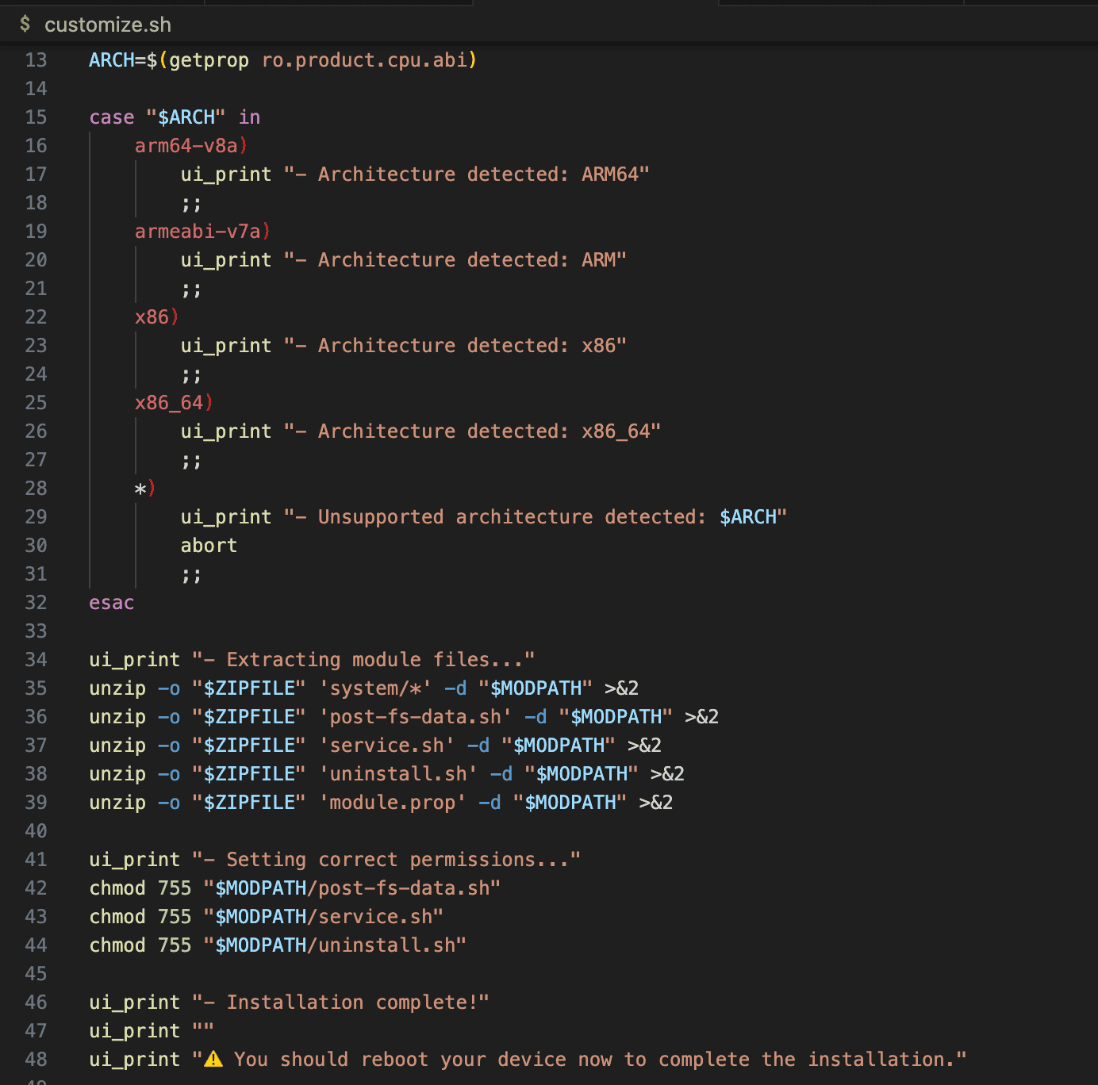The image size is (1098, 1085).
Task: Click the 'x86_64' case pattern on line 25
Action: click(x=169, y=403)
